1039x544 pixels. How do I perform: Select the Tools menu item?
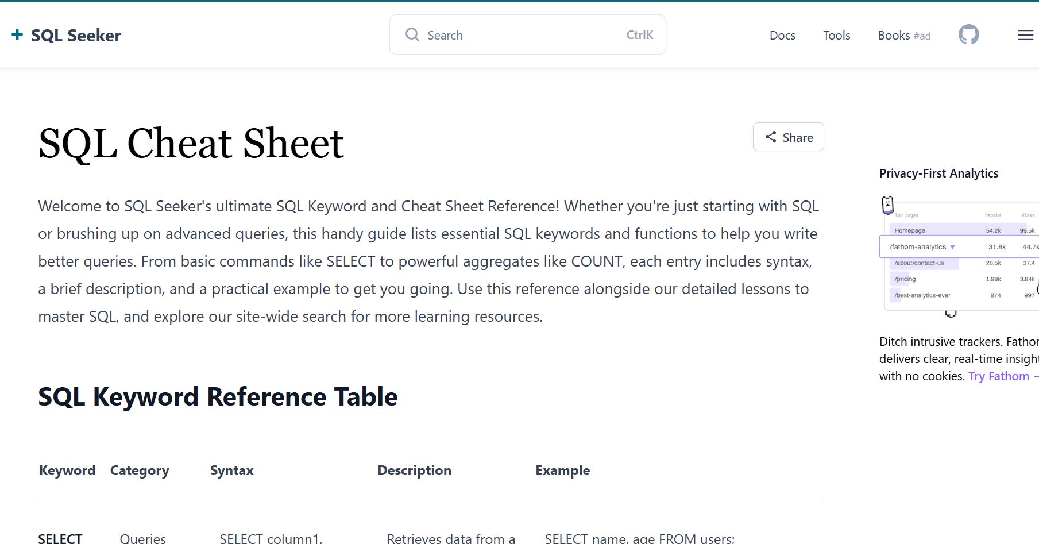click(x=836, y=35)
